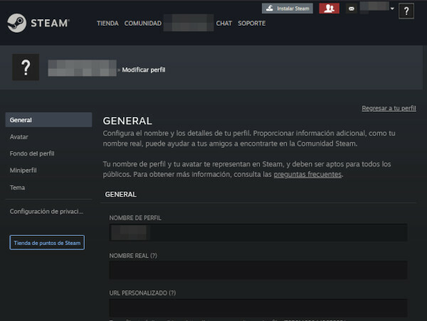Open the CHAT menu item
The image size is (427, 321).
[224, 23]
